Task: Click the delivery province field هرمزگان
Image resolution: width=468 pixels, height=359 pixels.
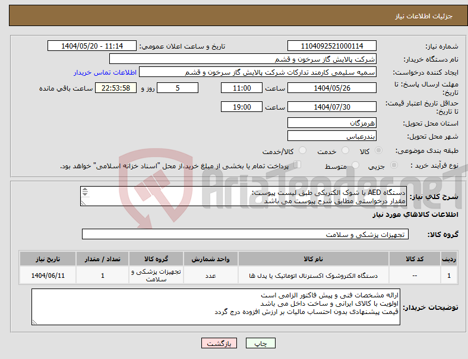Action: point(331,123)
